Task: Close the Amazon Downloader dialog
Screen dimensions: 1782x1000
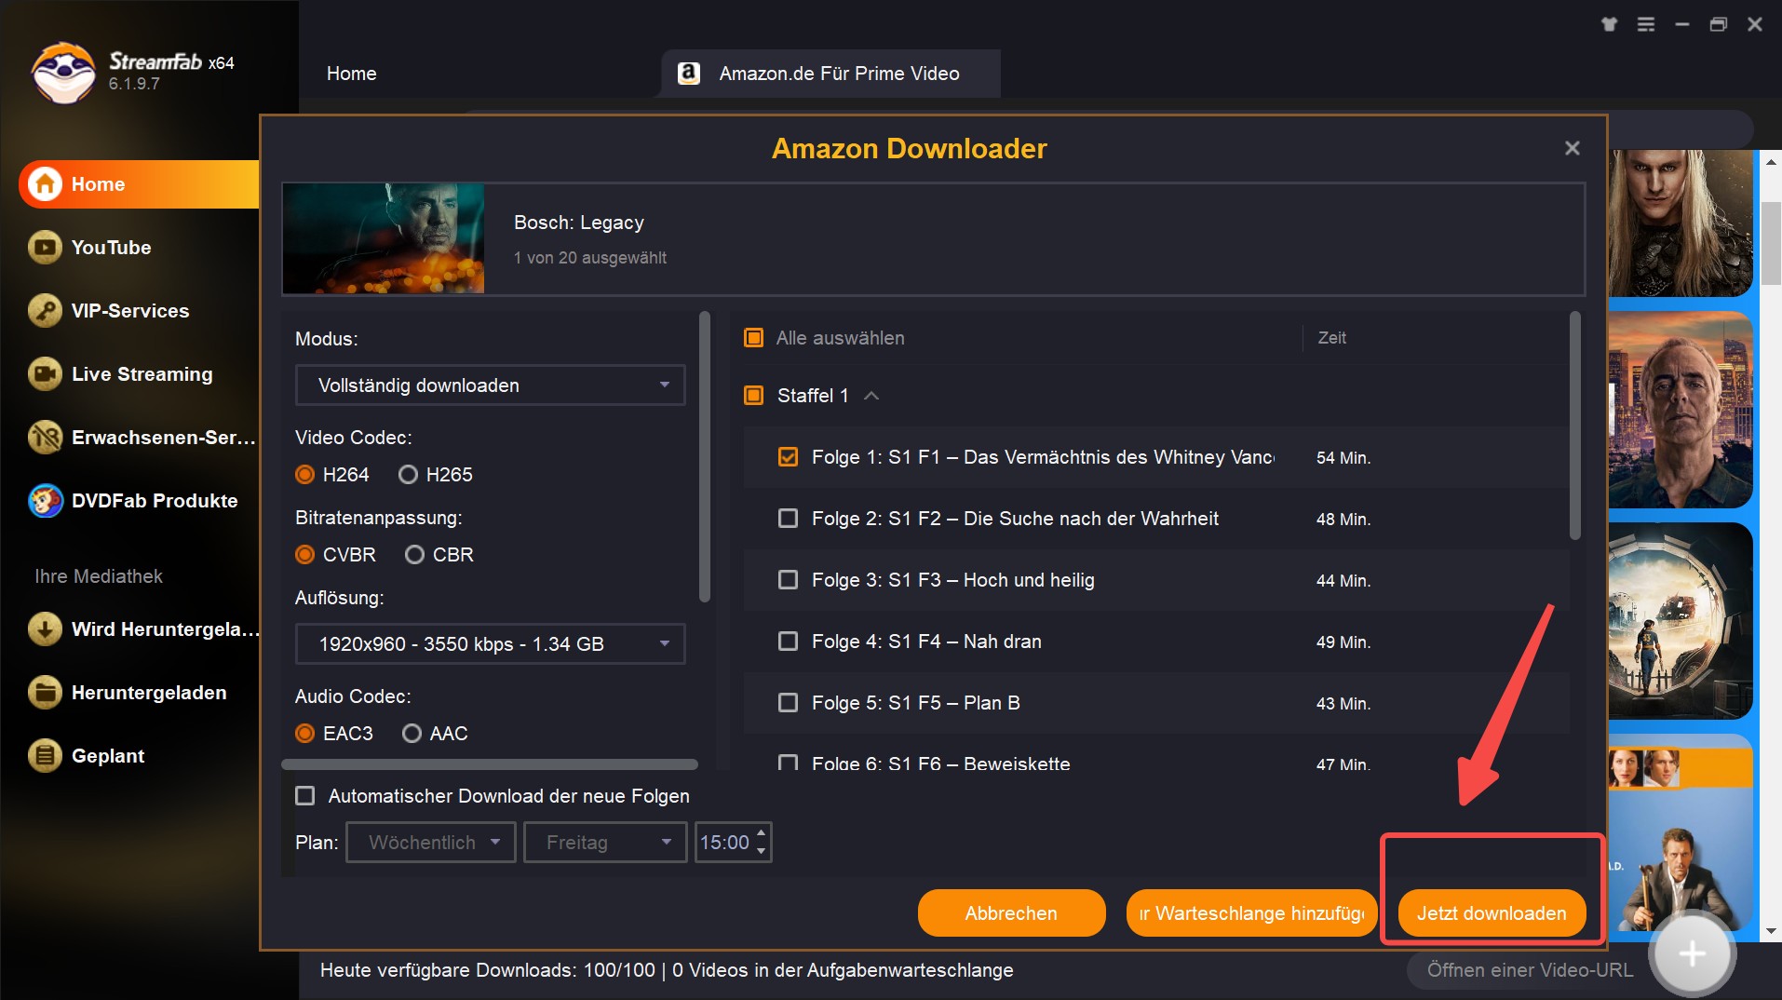Action: [1573, 148]
